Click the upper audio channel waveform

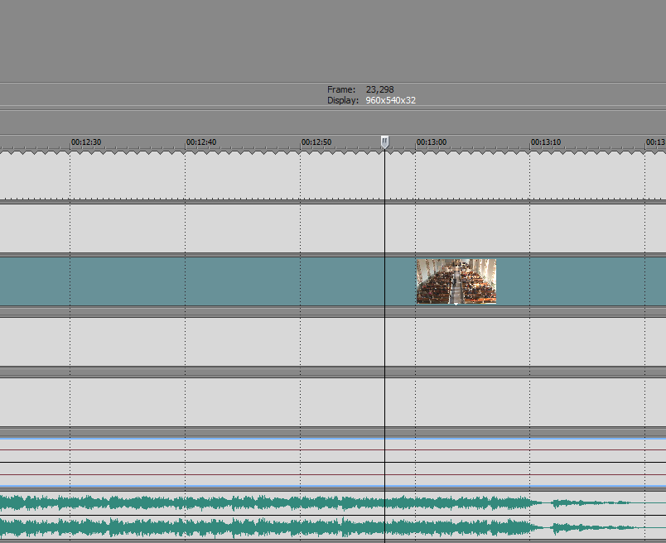[333, 503]
